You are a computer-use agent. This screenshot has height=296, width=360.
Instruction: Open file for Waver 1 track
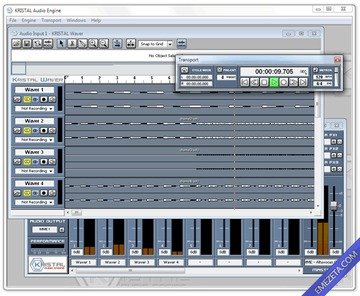pos(17,99)
